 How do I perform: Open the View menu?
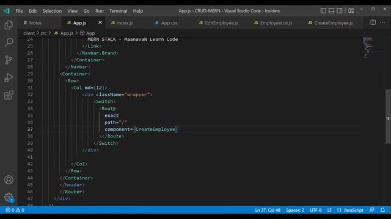(x=72, y=11)
